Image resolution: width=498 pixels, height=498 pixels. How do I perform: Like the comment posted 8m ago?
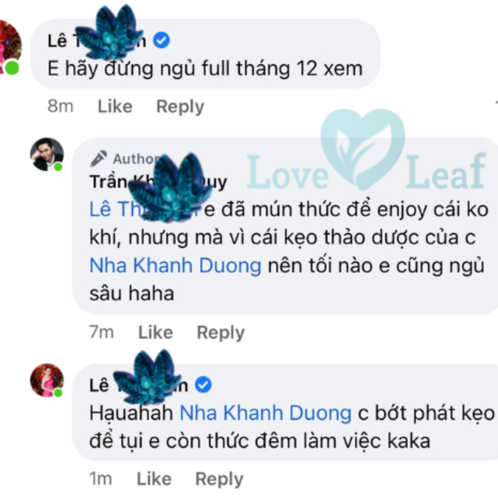(x=115, y=106)
